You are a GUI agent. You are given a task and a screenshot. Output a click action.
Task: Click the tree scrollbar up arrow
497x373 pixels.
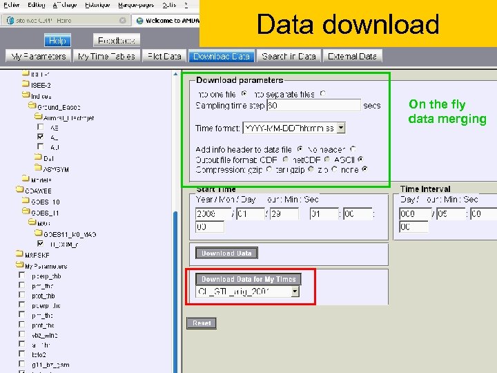175,74
